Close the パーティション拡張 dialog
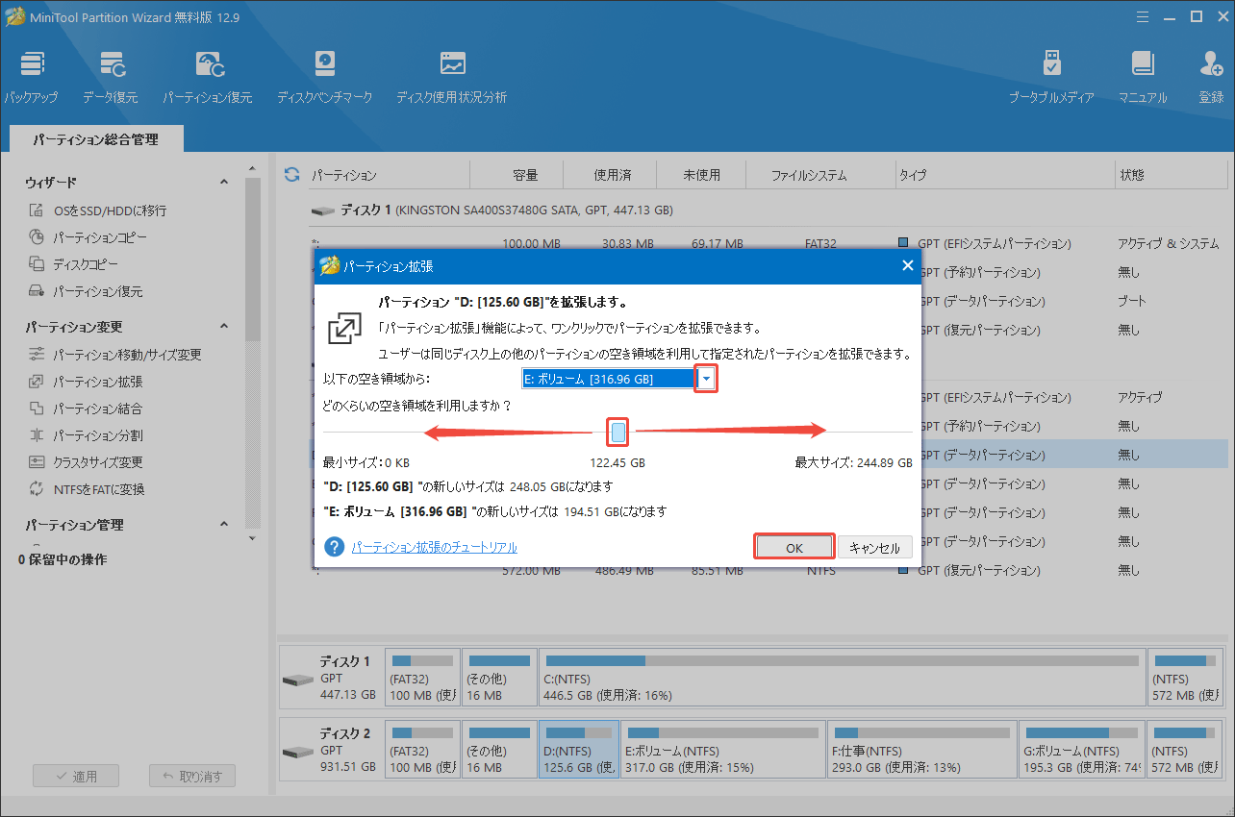 click(x=907, y=266)
